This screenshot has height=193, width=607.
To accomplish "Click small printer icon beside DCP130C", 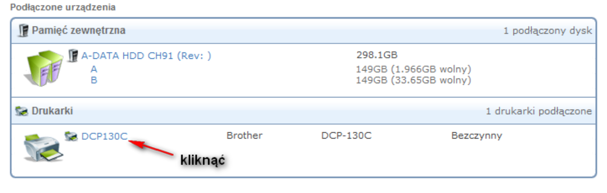I will point(71,136).
